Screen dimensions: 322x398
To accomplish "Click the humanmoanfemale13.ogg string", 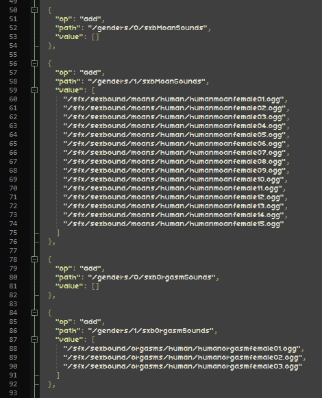I will click(x=174, y=206).
